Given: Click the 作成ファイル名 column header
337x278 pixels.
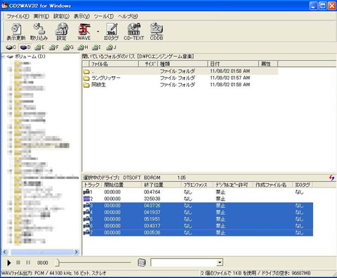Looking at the screenshot, I should 273,185.
